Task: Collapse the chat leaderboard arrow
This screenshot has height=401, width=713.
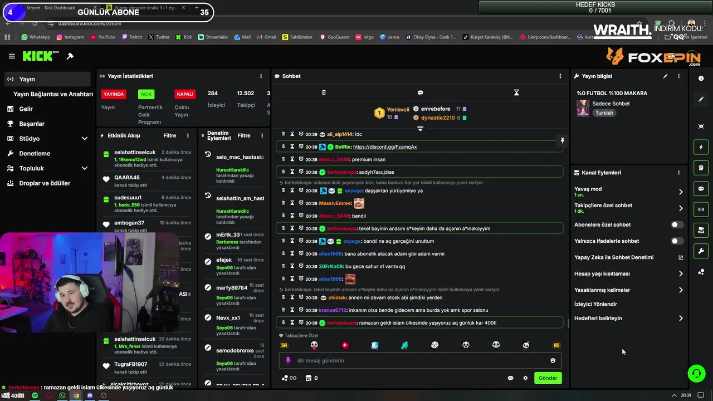Action: [x=420, y=129]
